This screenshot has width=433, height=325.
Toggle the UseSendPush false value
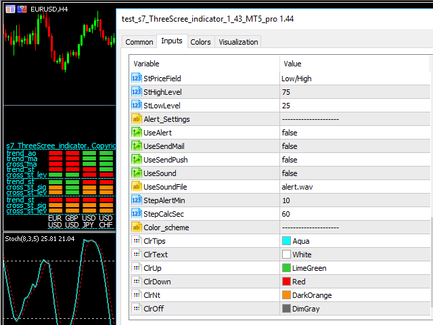tap(290, 160)
